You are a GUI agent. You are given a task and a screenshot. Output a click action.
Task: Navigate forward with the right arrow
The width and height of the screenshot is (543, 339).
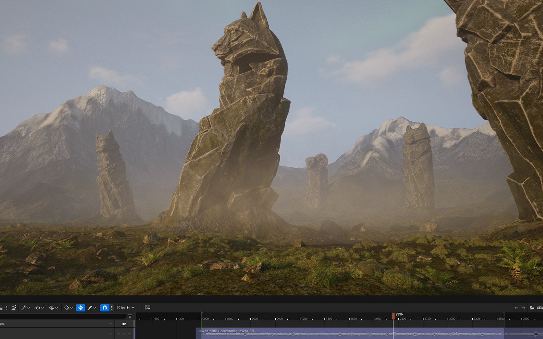tap(523, 308)
